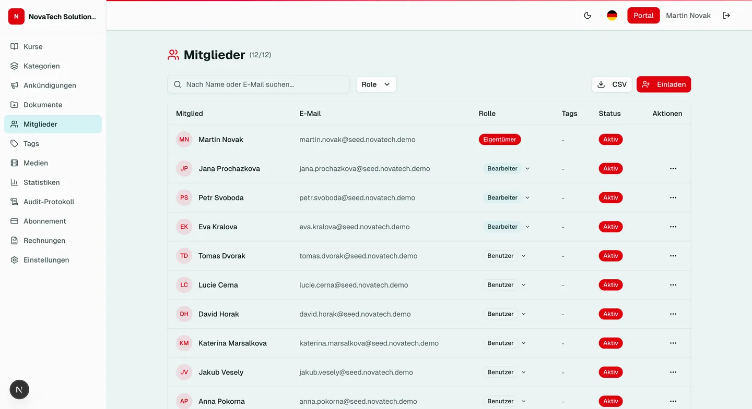Click the search magnifier in the search field
Image resolution: width=752 pixels, height=409 pixels.
point(178,84)
